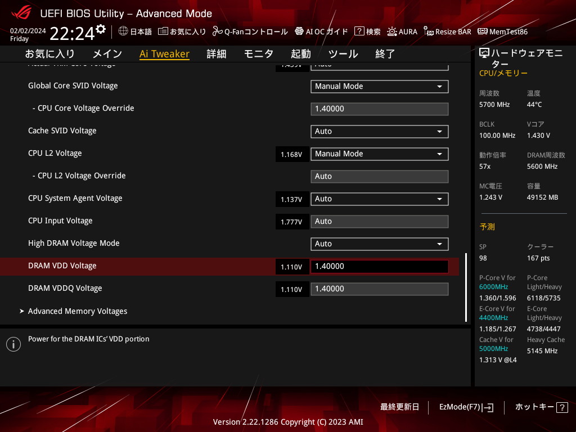
Task: Open the 詳細 tab
Action: (217, 54)
